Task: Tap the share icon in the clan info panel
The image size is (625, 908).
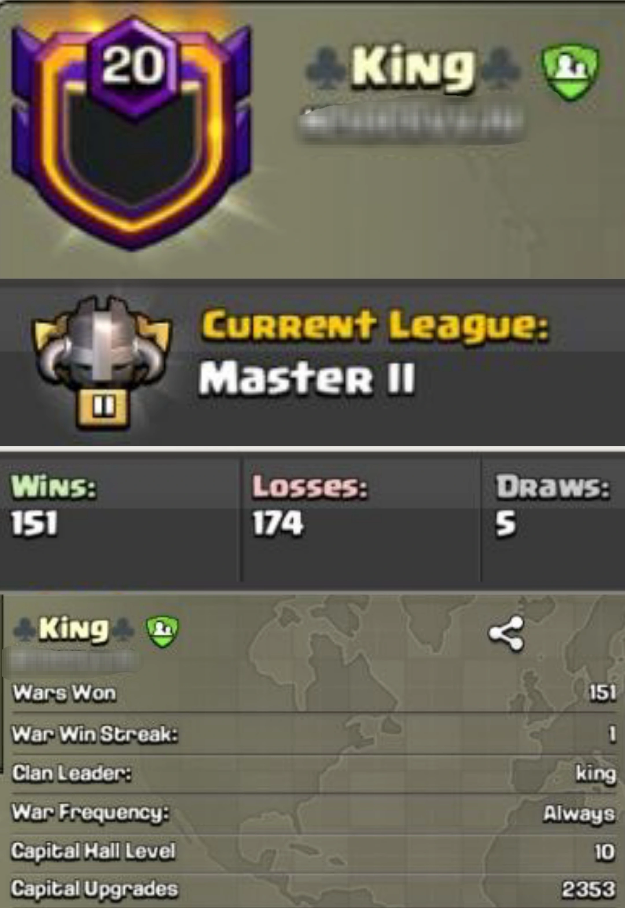Action: pyautogui.click(x=506, y=634)
